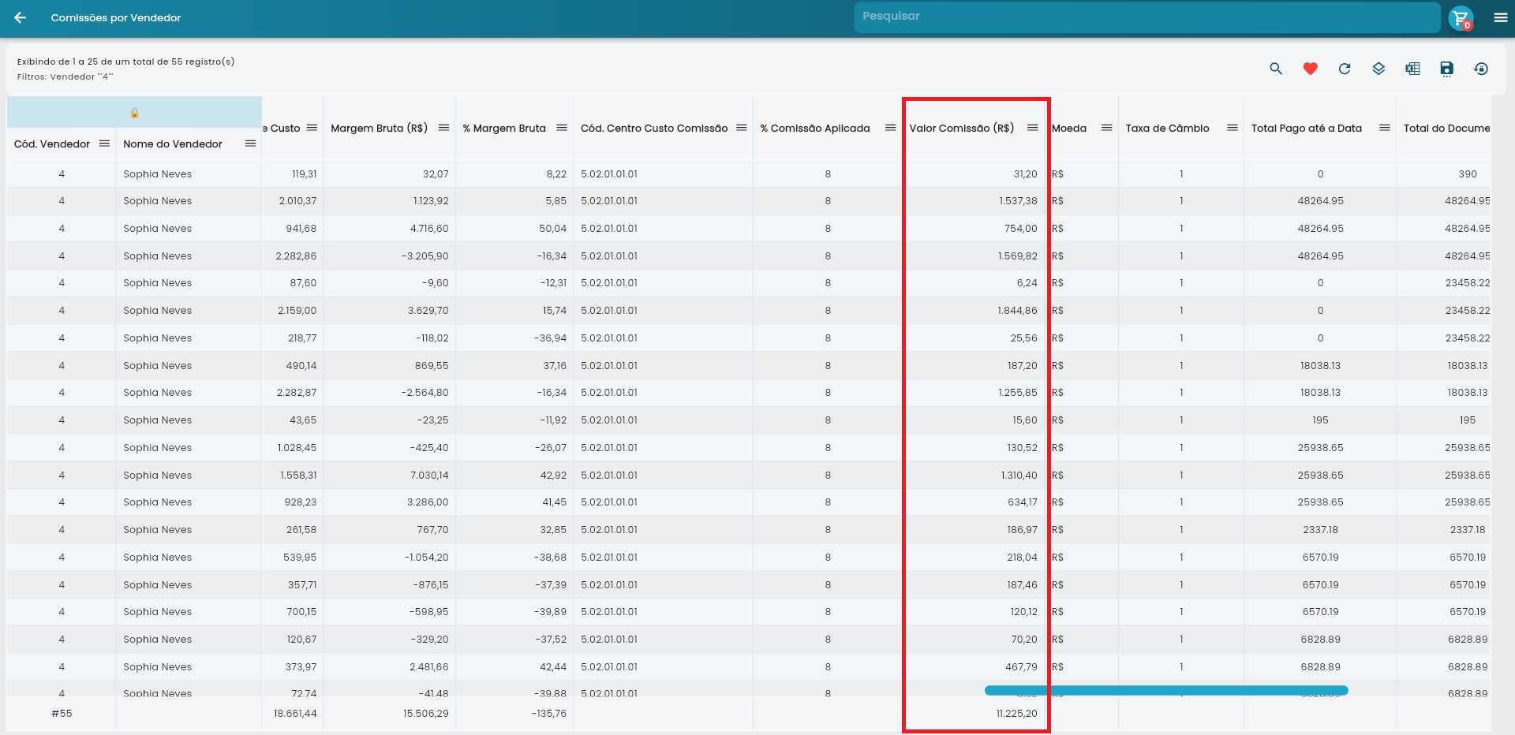Click the save layout floppy icon
Screen dimensions: 1515x735
tap(1446, 69)
